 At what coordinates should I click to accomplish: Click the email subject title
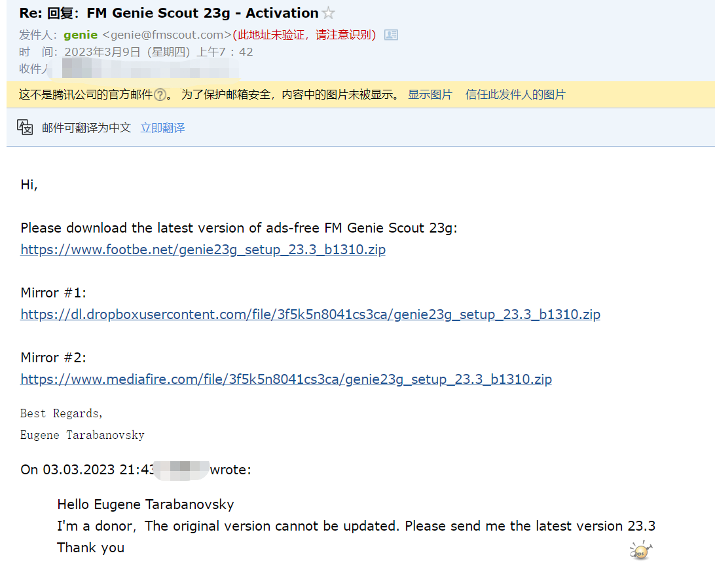pyautogui.click(x=169, y=12)
